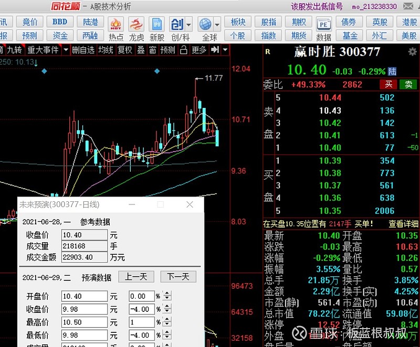Open the PE 数据 valuation data icon

(323, 24)
